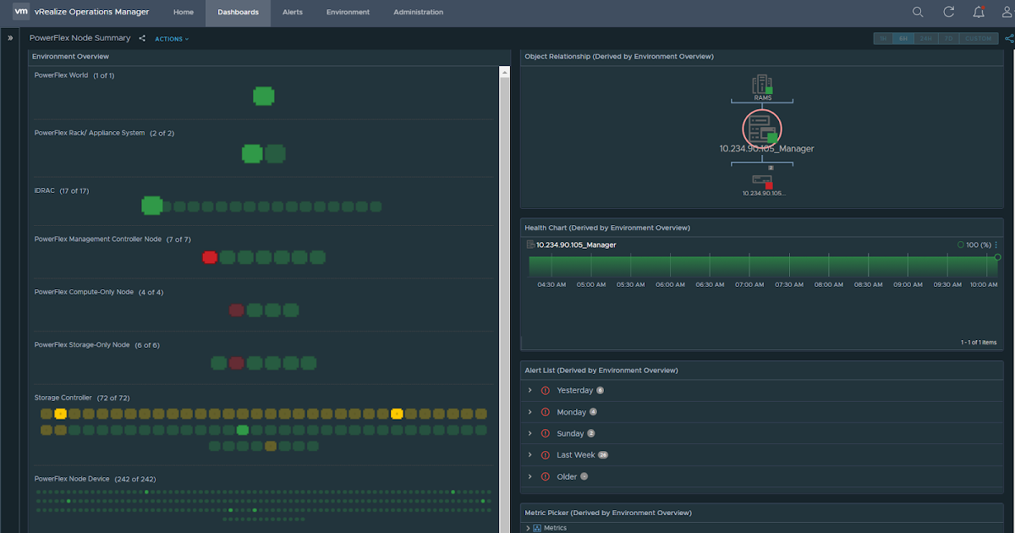Screen dimensions: 1015x533
Task: Expand the Yesterday alert group
Action: [x=529, y=390]
